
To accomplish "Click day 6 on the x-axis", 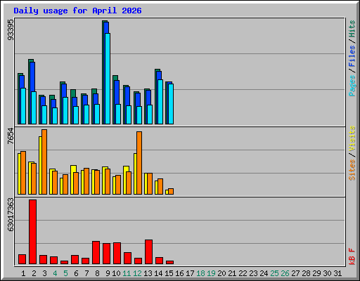I will pyautogui.click(x=76, y=273).
